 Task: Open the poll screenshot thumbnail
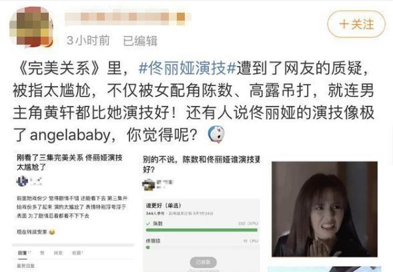pyautogui.click(x=202, y=213)
